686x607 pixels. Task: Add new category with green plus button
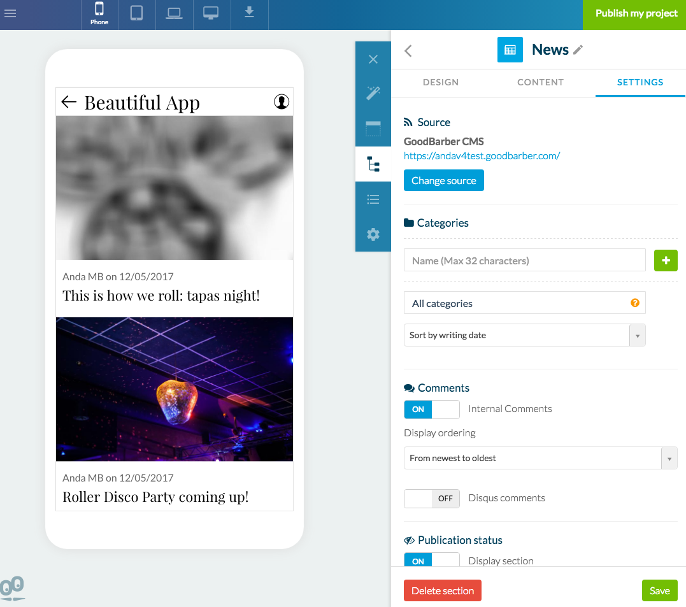666,261
